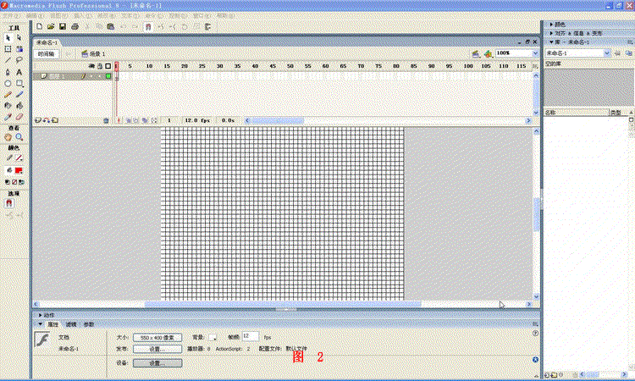Switch to the Parameters tab

(89, 324)
